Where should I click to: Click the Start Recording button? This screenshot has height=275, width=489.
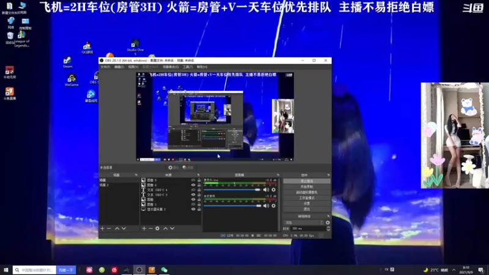[x=307, y=187]
